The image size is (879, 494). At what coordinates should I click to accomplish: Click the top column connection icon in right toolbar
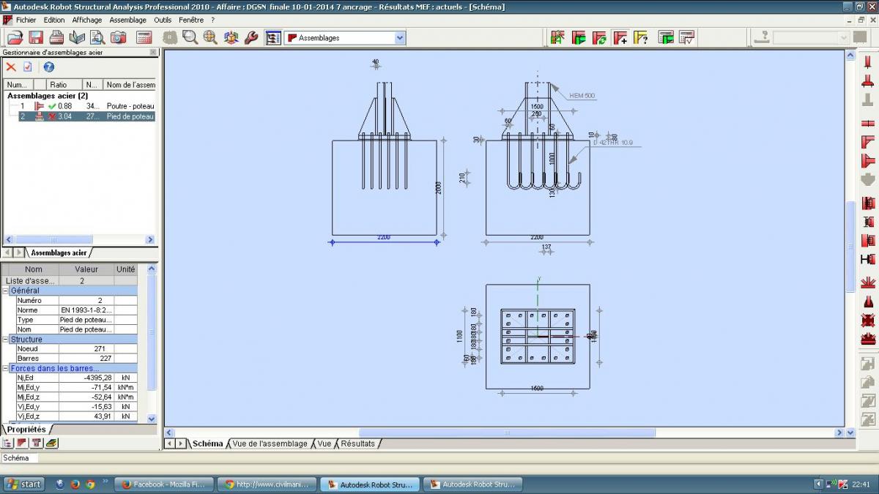(868, 61)
